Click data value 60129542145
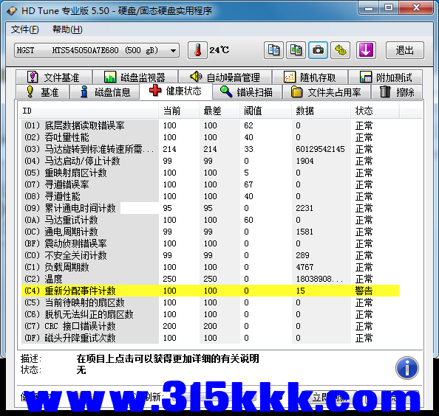The height and width of the screenshot is (416, 439). [320, 149]
